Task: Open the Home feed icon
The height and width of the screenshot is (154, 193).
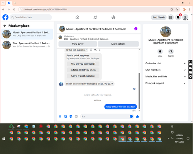Action: coord(77,17)
